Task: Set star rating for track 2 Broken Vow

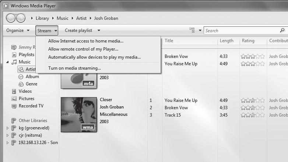Action: tap(253, 108)
